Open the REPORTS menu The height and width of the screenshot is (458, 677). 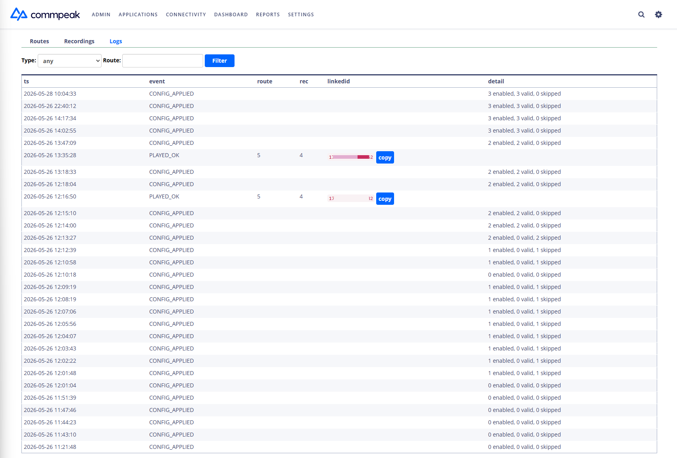[268, 15]
